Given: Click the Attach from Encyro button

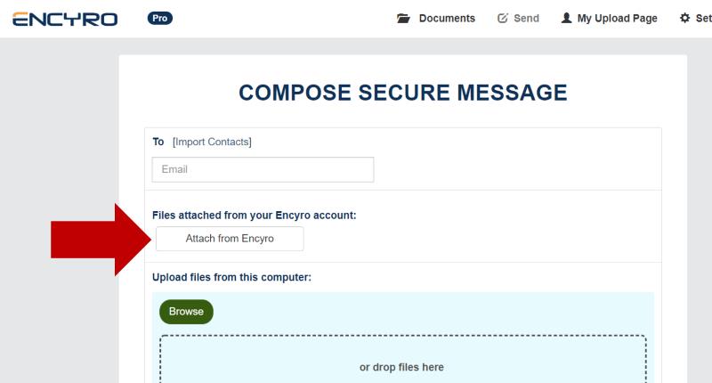Looking at the screenshot, I should click(x=230, y=239).
